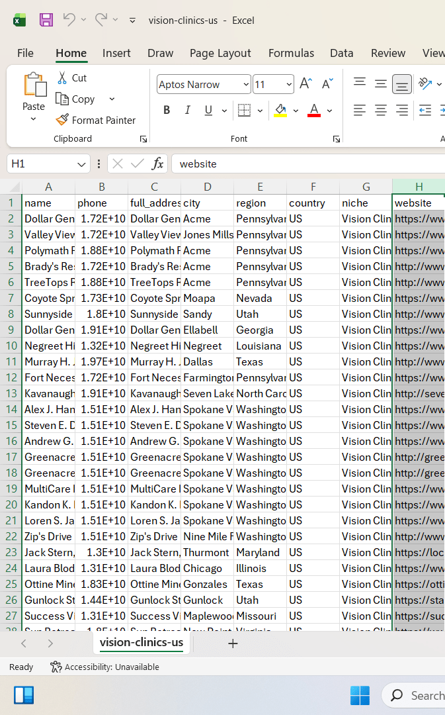
Task: Click the Decrease Indent icon
Action: point(425,110)
